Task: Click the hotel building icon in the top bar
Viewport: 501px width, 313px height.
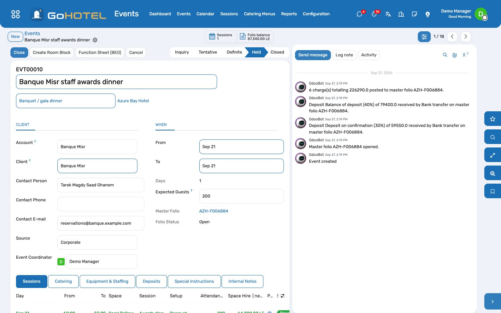Action: (401, 14)
